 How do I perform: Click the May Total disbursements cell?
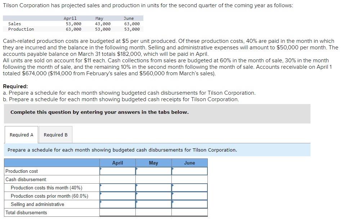click(x=154, y=212)
